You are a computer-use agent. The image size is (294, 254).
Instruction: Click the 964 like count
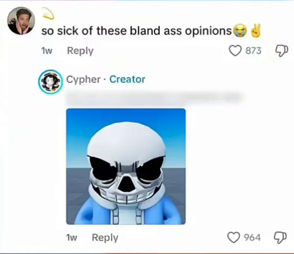[253, 237]
